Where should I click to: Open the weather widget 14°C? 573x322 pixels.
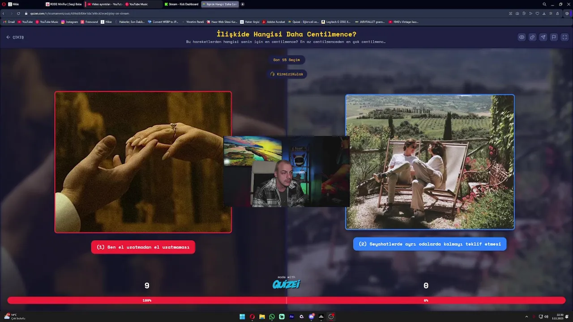pos(14,317)
